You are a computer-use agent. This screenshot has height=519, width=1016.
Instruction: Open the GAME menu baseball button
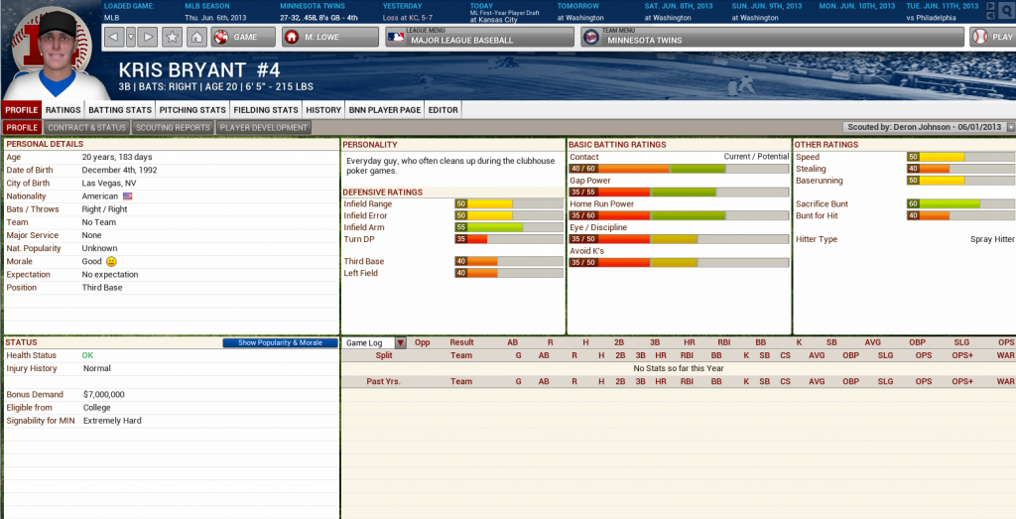[x=235, y=37]
